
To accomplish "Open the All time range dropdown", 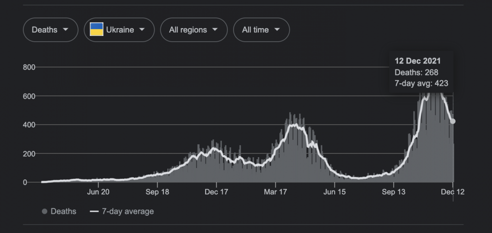I will [261, 30].
